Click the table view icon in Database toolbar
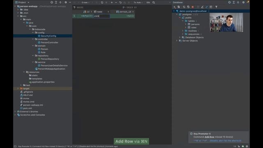The width and height of the screenshot is (263, 148). pyautogui.click(x=211, y=7)
